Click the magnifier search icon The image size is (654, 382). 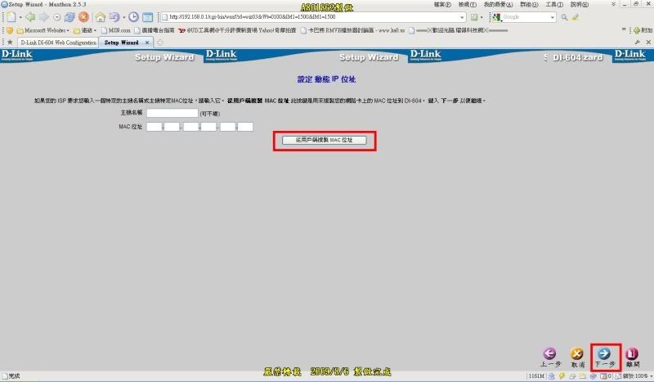564,17
